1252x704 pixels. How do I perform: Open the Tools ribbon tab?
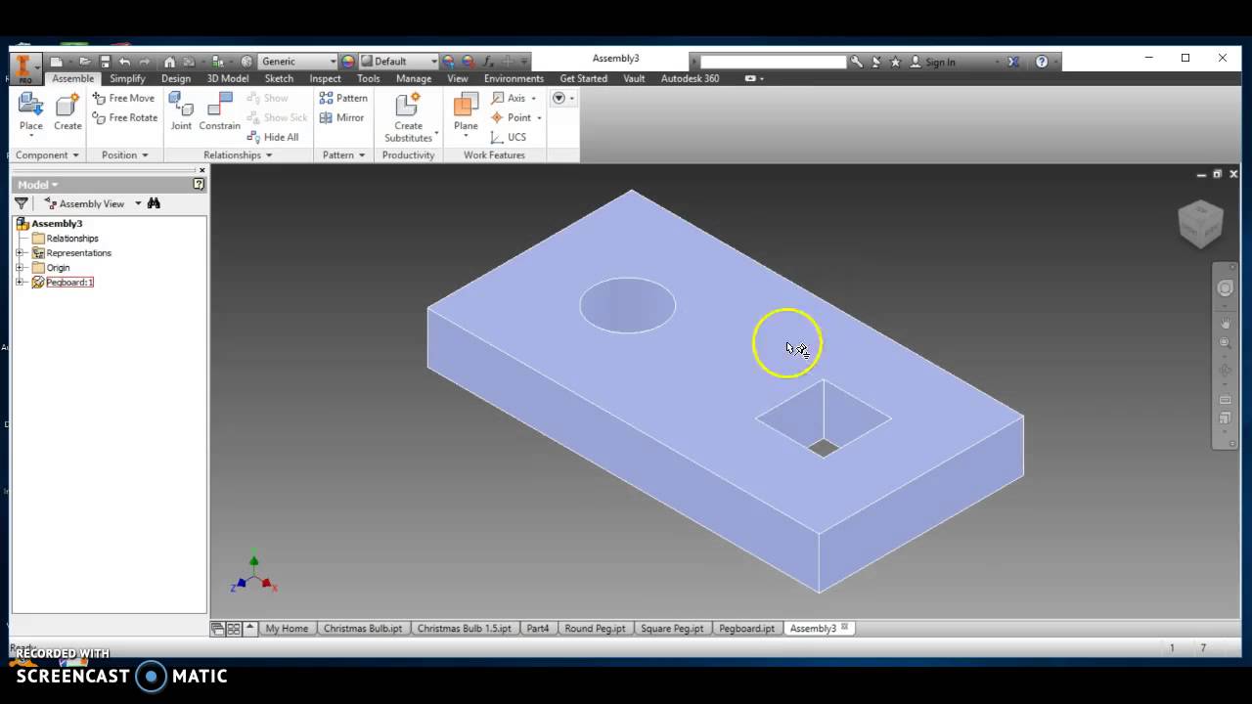[369, 78]
